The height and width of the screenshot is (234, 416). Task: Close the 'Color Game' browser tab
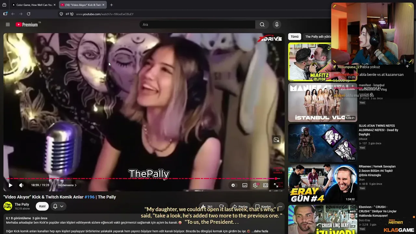point(55,5)
